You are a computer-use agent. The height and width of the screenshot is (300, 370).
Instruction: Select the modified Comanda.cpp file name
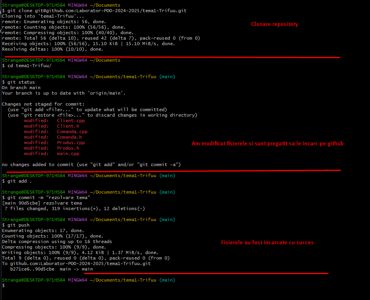coord(72,132)
